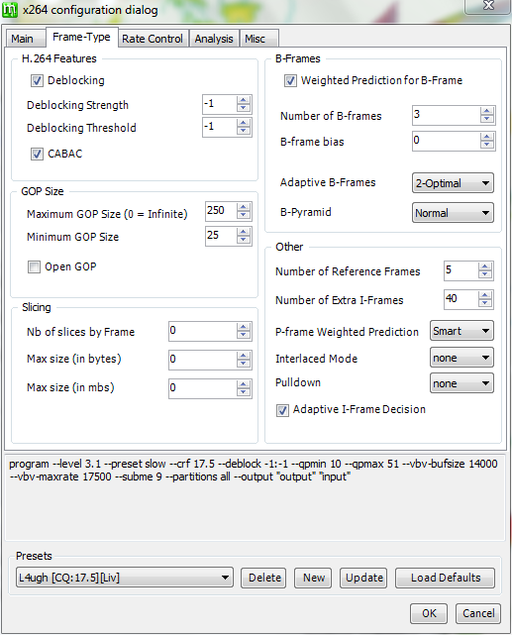
Task: Expand the B-Pyramid dropdown
Action: (x=453, y=213)
